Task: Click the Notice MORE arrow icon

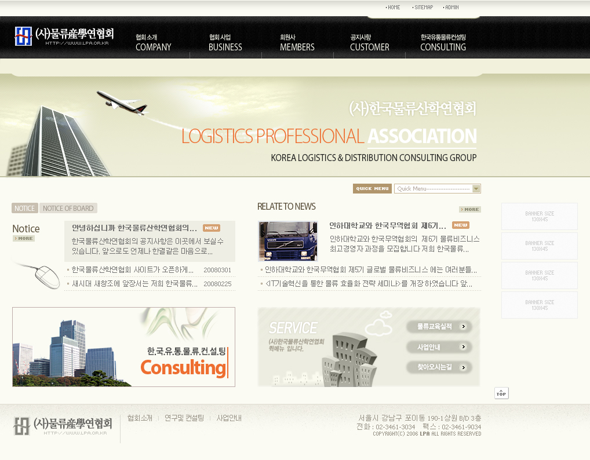Action: click(x=24, y=239)
